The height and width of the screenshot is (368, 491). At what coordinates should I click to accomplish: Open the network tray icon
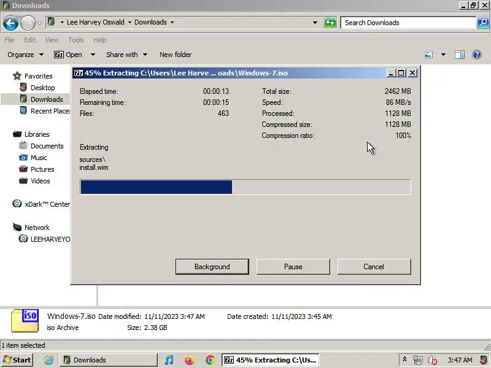pos(418,360)
